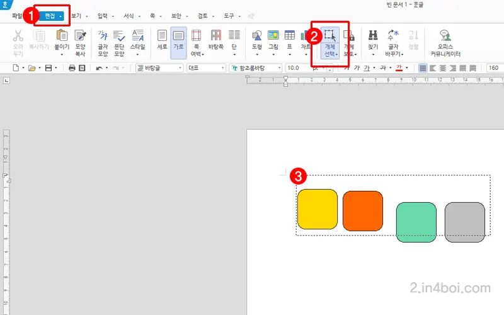The width and height of the screenshot is (504, 315).
Task: Toggle italic text formatting
Action: coord(357,68)
